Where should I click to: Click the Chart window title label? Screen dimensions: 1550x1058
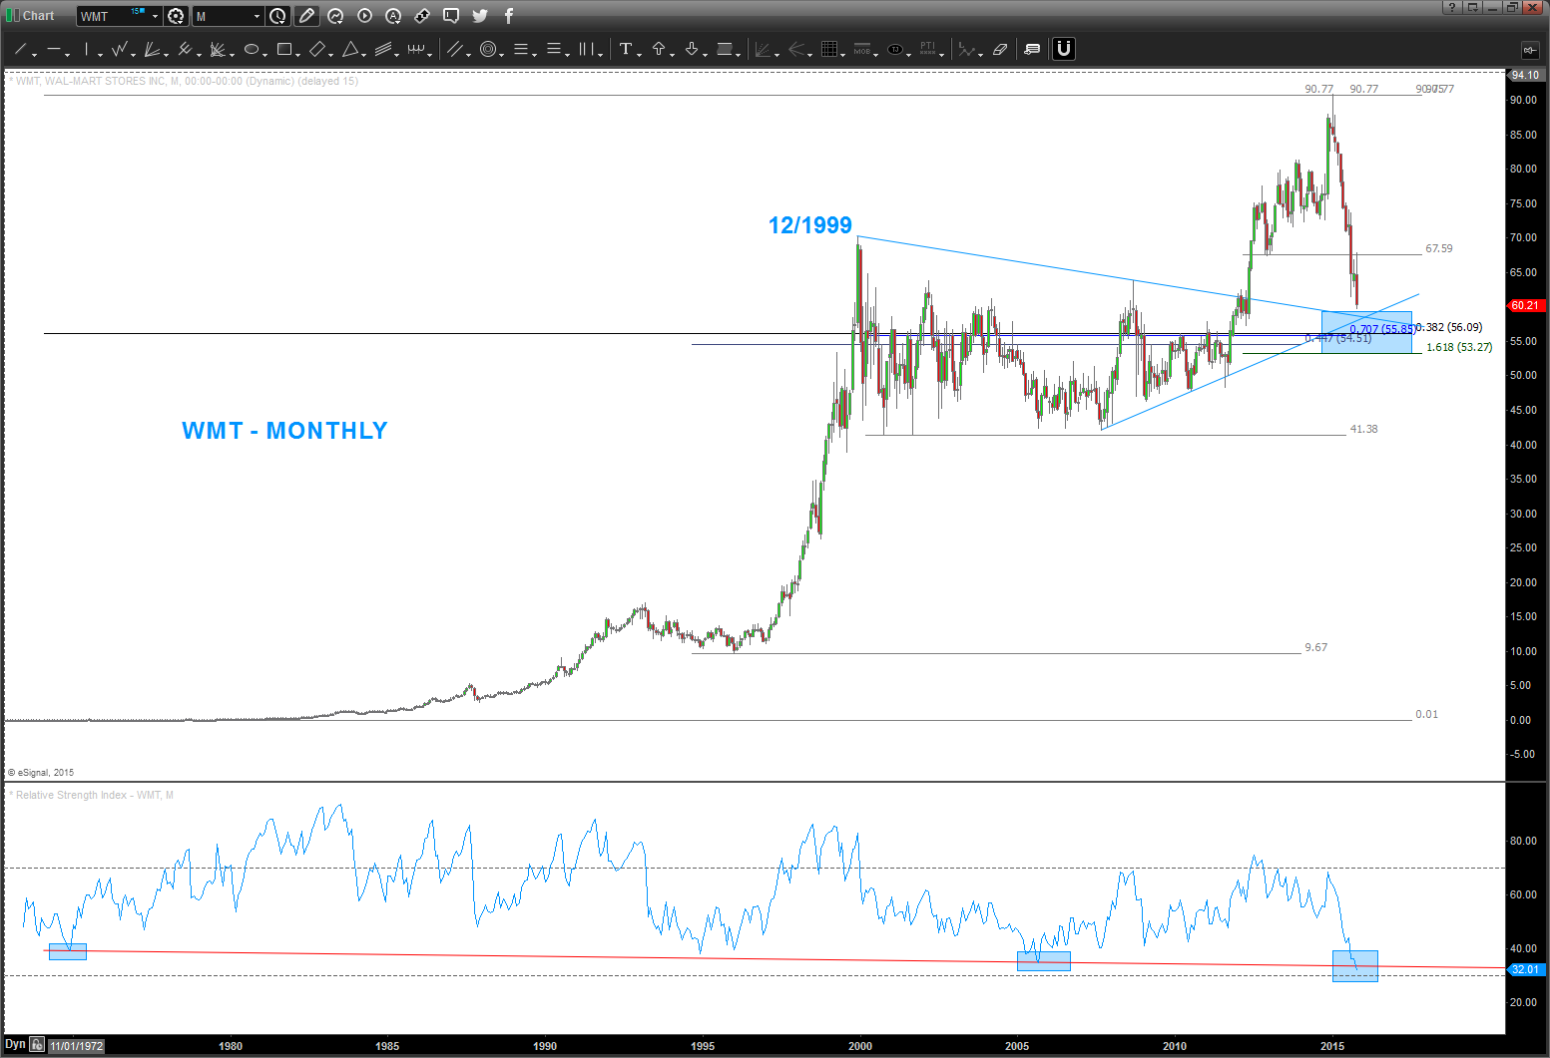pyautogui.click(x=38, y=16)
